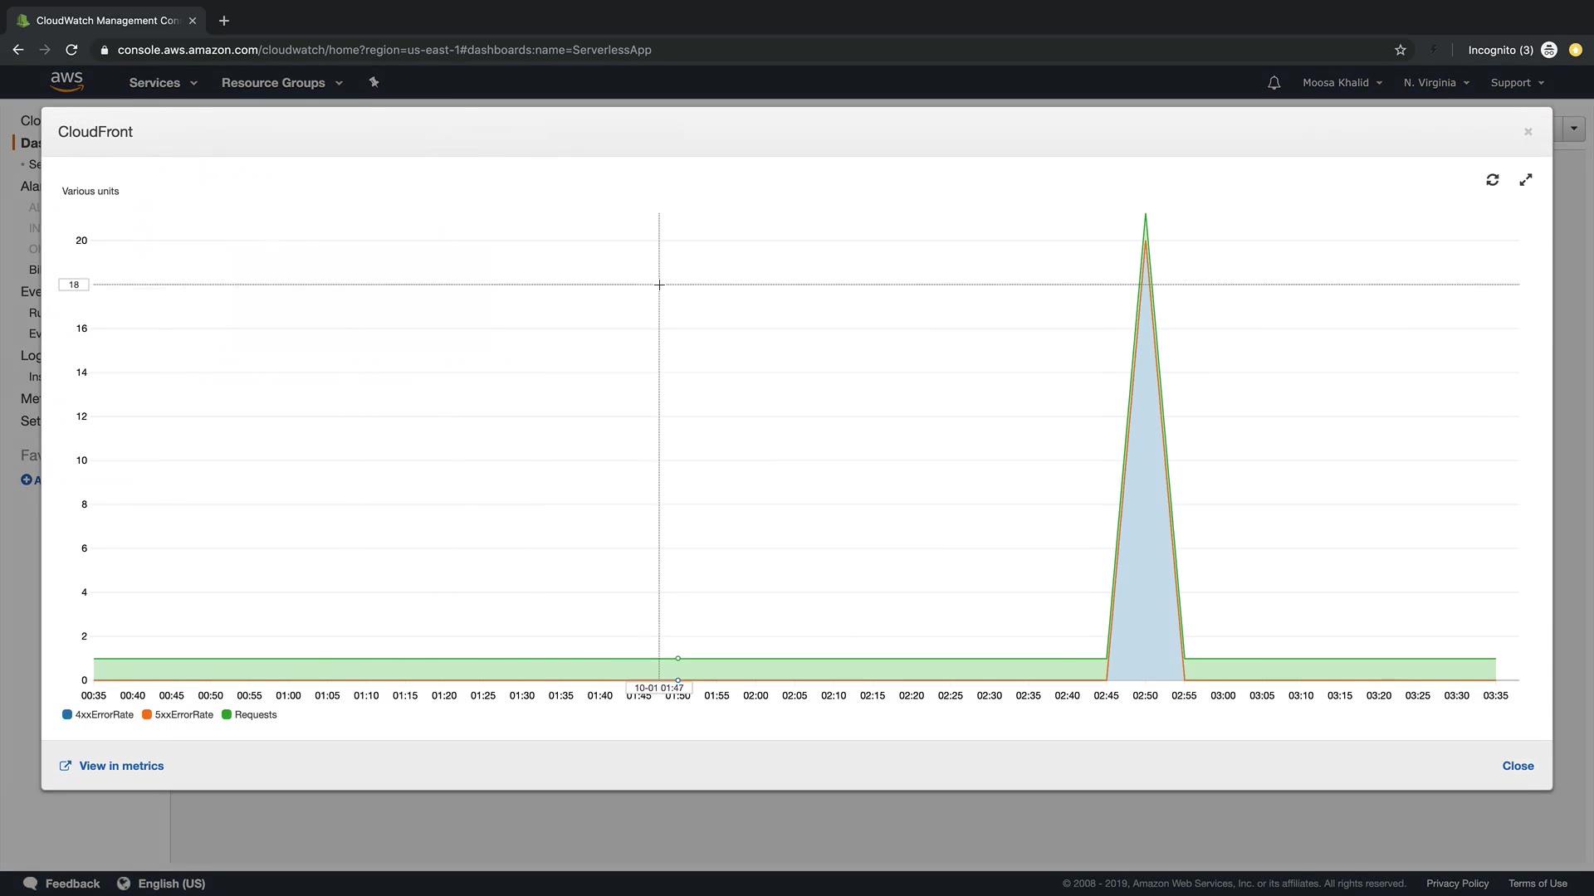Viewport: 1594px width, 896px height.
Task: Open the Support menu
Action: tap(1517, 83)
